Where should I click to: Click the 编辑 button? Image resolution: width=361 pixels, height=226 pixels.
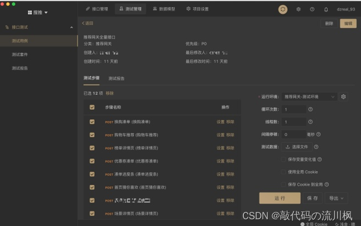click(348, 23)
